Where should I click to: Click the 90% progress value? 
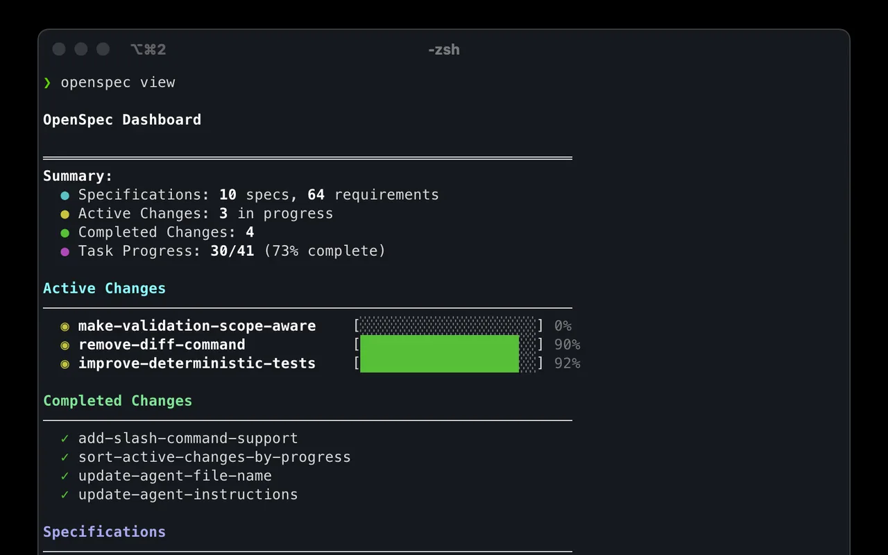coord(567,345)
